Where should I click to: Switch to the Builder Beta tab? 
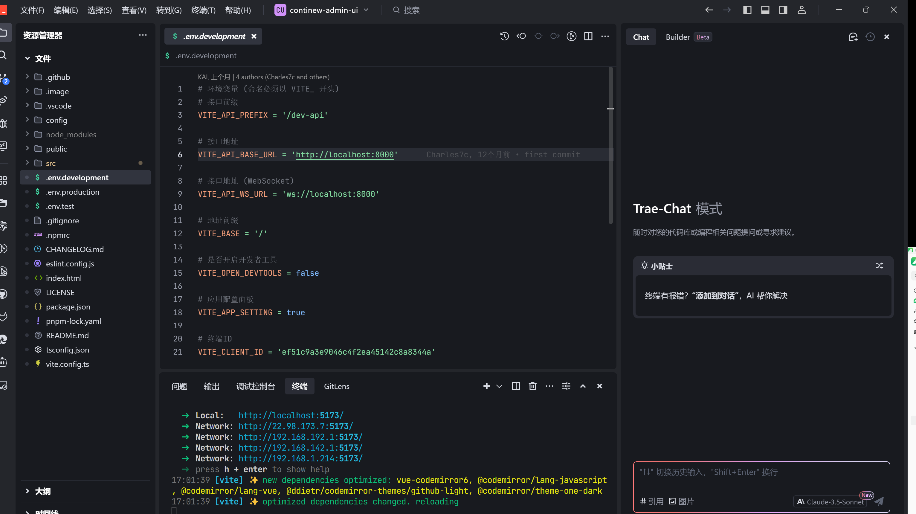tap(688, 37)
